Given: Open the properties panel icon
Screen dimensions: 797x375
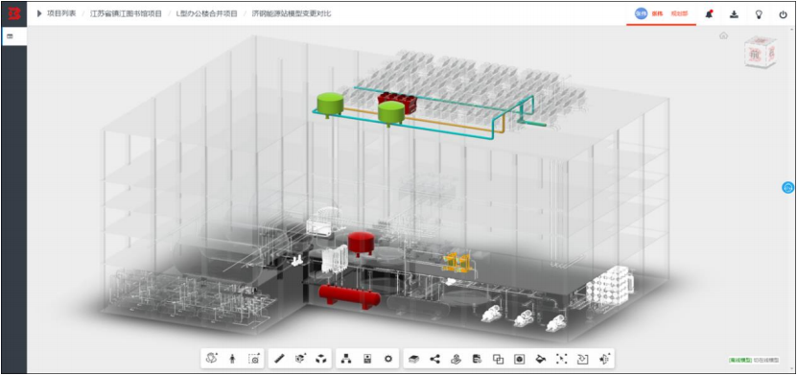Looking at the screenshot, I should [367, 359].
